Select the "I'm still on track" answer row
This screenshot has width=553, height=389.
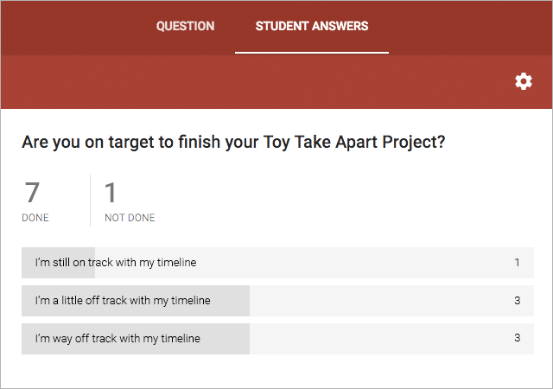click(121, 262)
